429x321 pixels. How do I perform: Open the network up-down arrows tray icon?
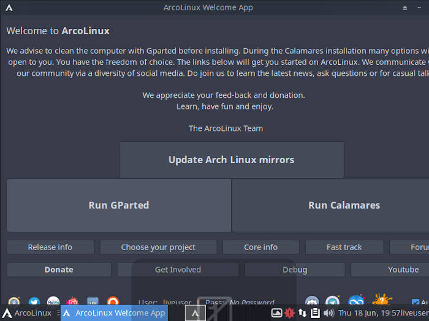tap(302, 313)
